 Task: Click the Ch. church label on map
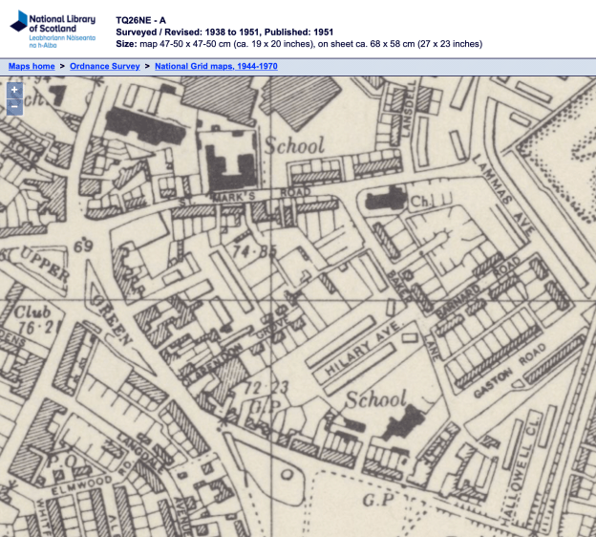click(420, 203)
